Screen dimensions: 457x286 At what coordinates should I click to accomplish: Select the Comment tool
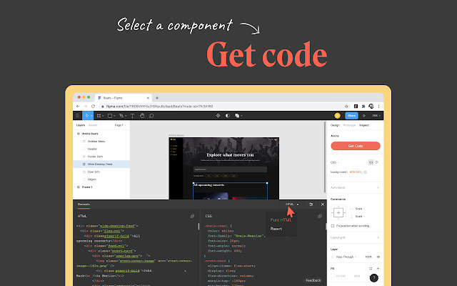point(151,116)
